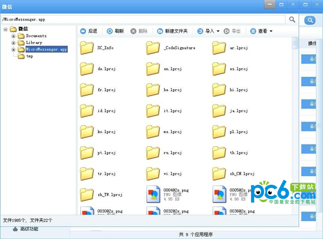Screen dimensions: 323x239
Task: Select the th.lproj folder icon
Action: tap(219, 153)
